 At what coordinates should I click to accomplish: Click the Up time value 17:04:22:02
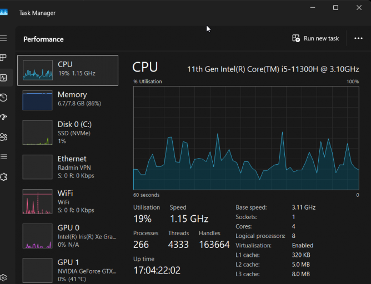(x=157, y=270)
